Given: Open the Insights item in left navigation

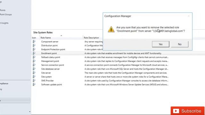Looking at the screenshot, I should (4, 23).
